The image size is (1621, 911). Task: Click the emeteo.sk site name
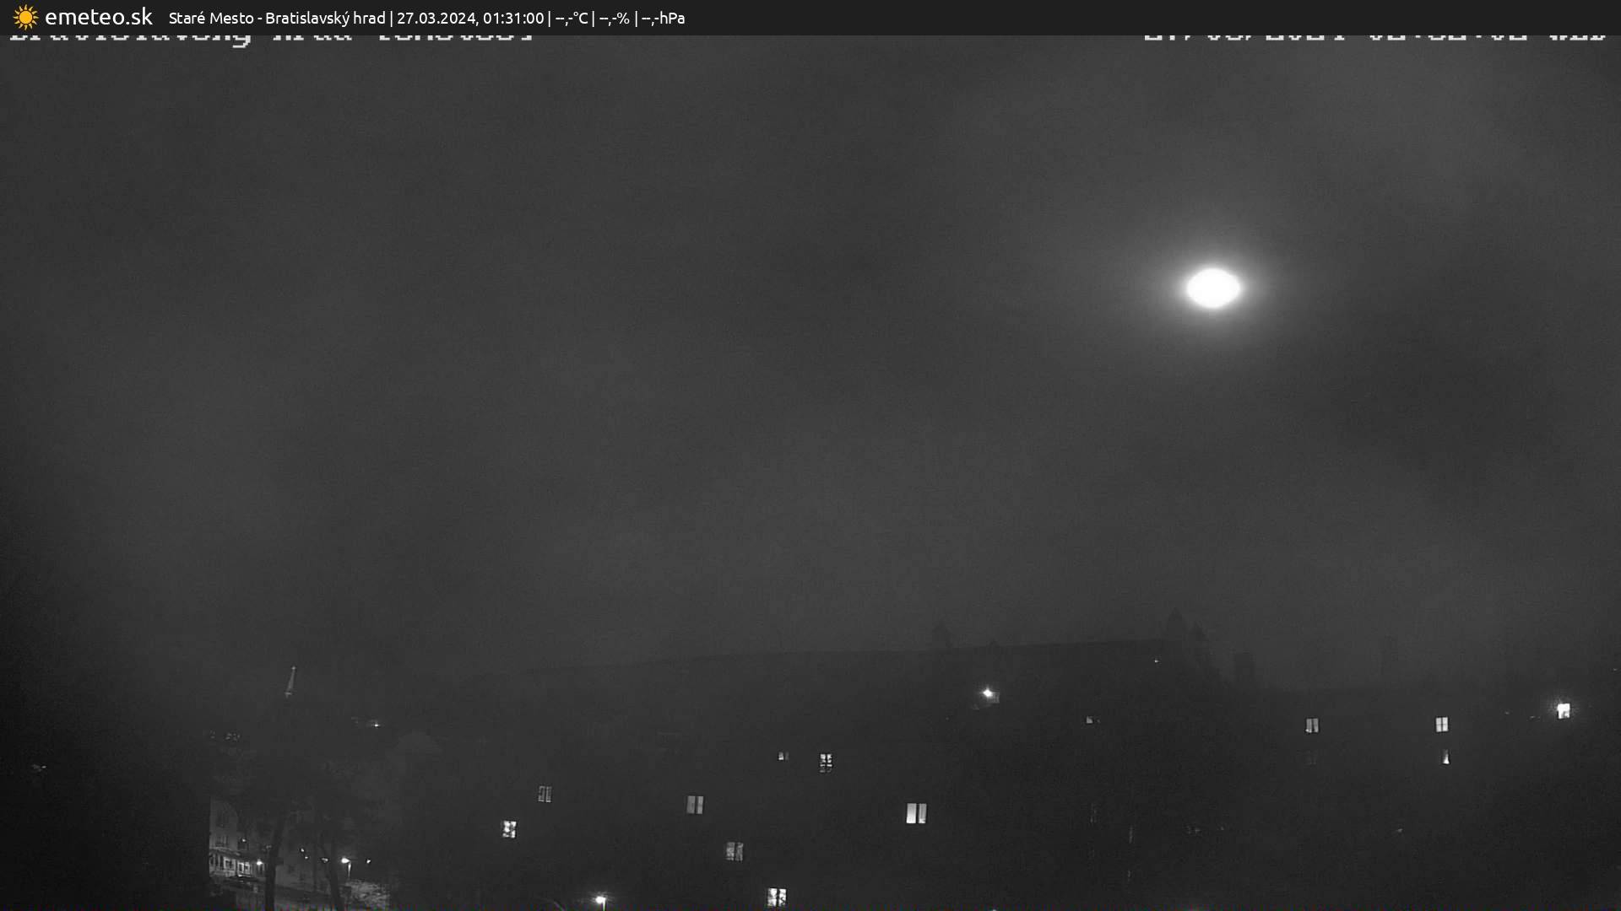(98, 17)
